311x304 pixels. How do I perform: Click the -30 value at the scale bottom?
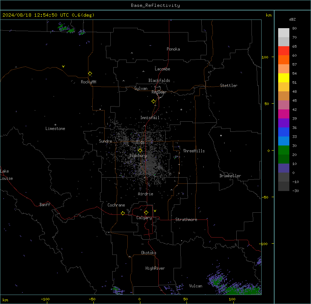295,191
